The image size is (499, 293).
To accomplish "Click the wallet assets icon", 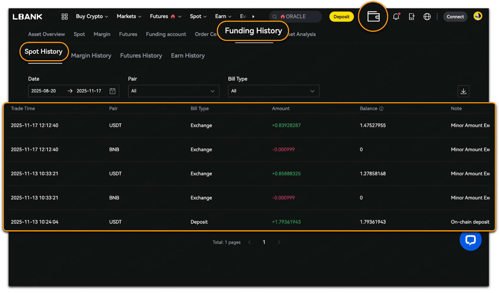I will (373, 17).
